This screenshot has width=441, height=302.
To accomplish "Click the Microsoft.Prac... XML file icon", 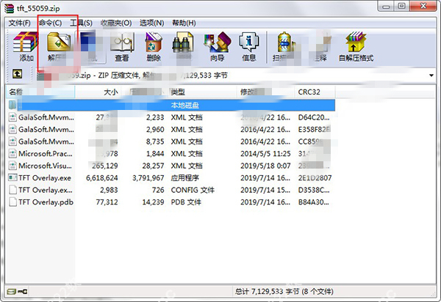I will point(12,153).
